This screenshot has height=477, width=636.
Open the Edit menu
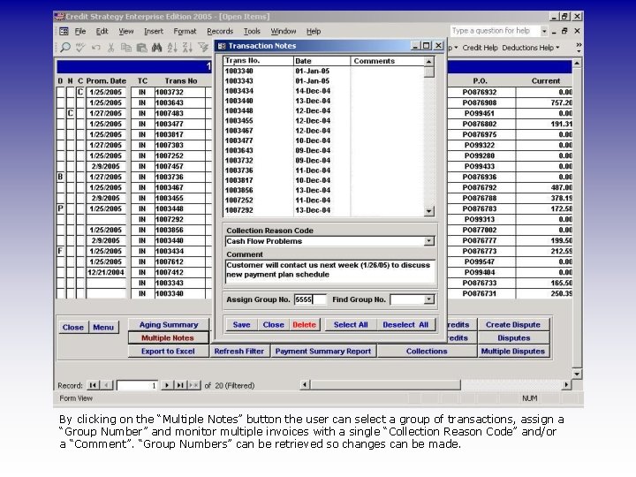tap(102, 31)
